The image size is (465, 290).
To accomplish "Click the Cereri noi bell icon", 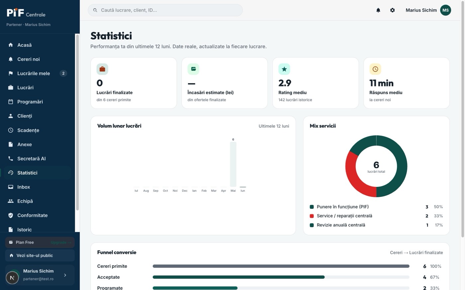I will click(x=11, y=59).
